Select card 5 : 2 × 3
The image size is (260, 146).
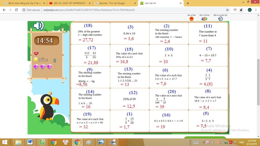(208, 121)
